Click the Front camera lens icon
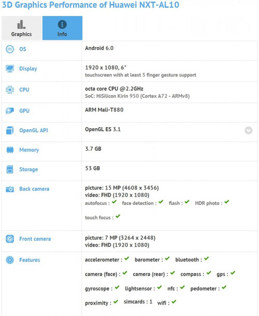 click(10, 239)
